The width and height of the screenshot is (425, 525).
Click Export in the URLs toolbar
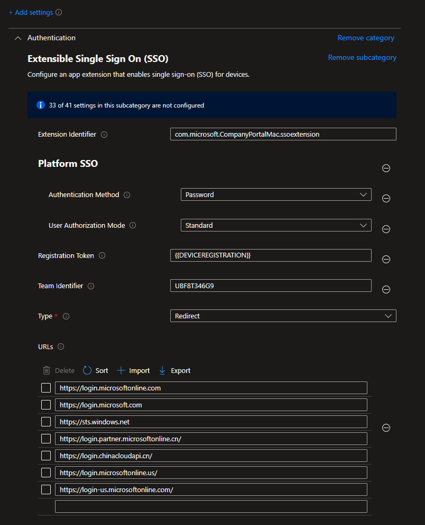click(x=174, y=371)
